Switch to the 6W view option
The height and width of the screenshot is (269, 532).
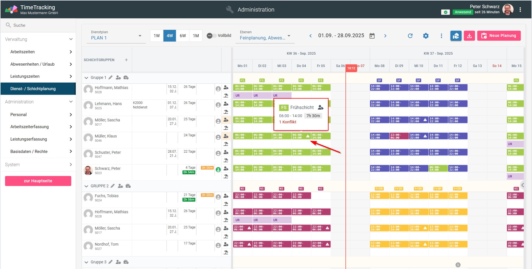coord(183,36)
